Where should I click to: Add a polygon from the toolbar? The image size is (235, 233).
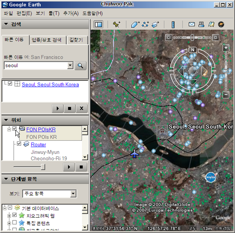point(135,25)
